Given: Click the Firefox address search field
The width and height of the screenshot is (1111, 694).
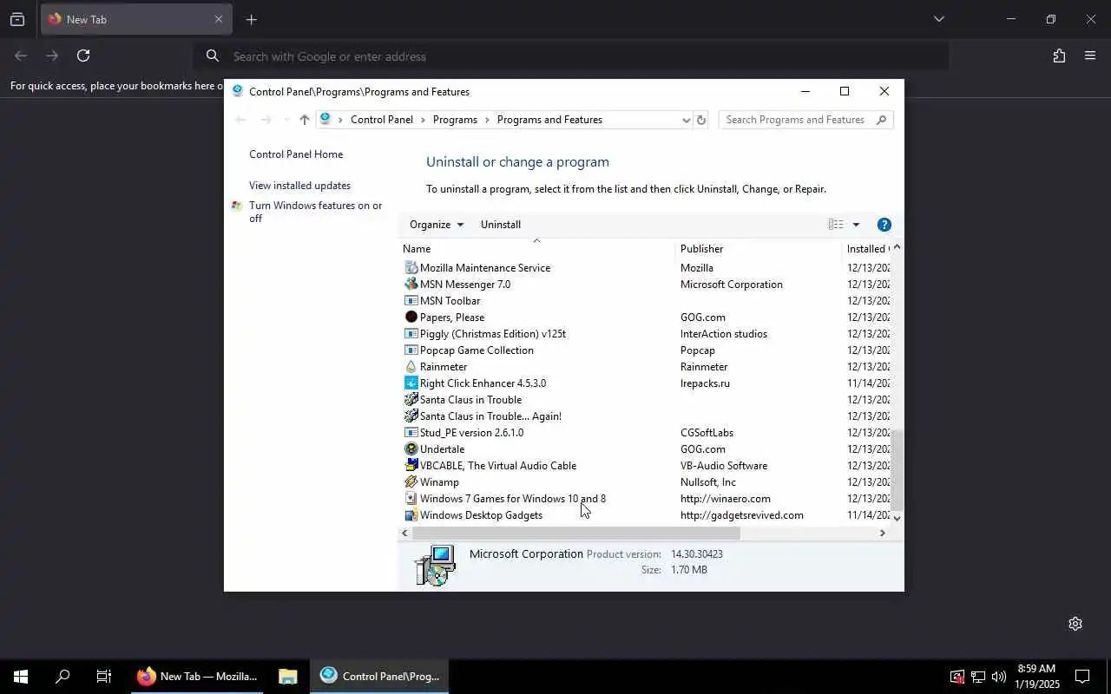Looking at the screenshot, I should click(571, 56).
